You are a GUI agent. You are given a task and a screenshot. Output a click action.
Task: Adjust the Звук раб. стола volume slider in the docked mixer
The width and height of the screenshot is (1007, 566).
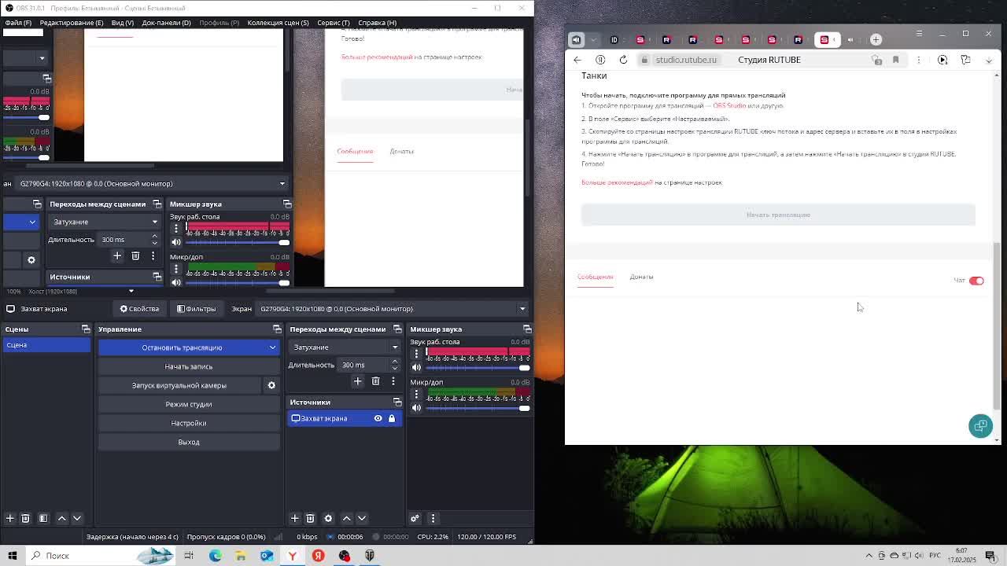(478, 367)
